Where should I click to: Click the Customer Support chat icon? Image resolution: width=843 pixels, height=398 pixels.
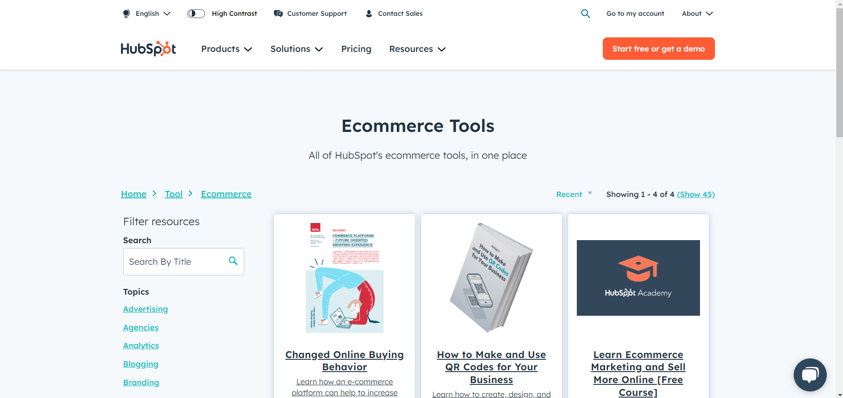[x=278, y=14]
